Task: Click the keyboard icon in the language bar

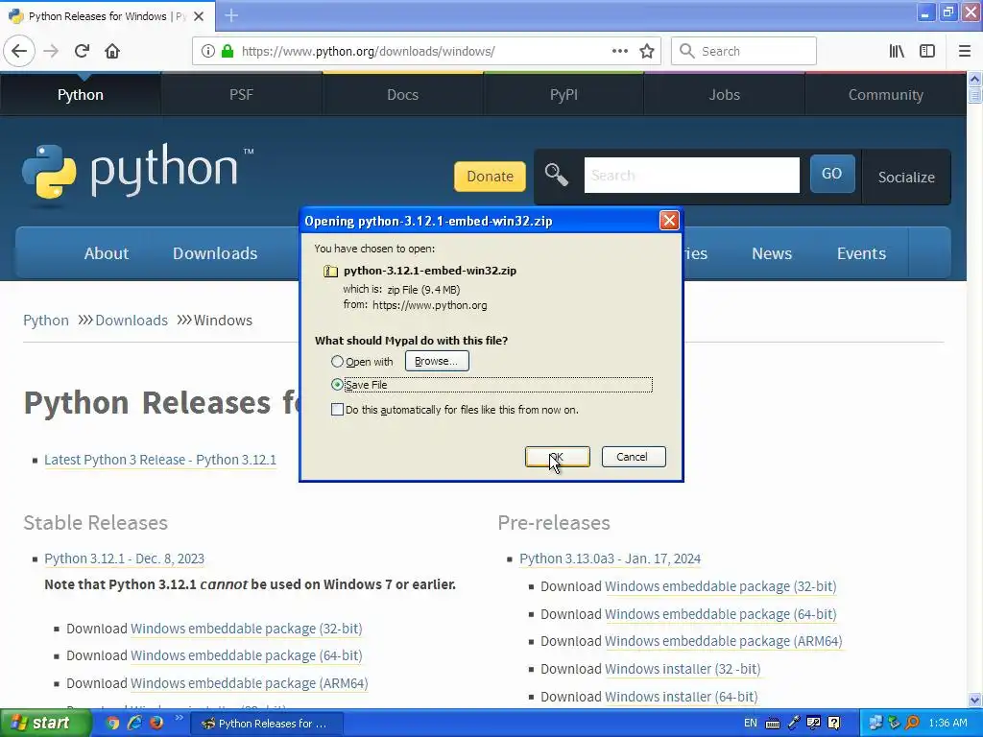Action: [773, 724]
